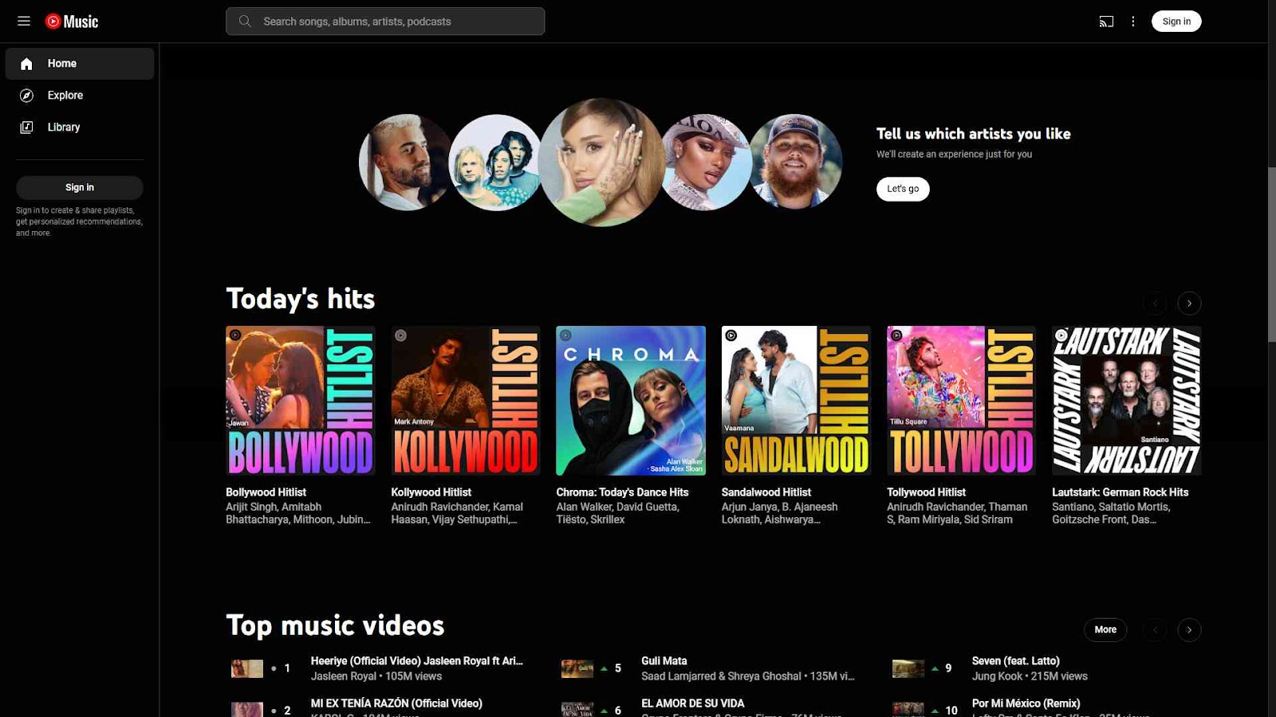Show previous Today's hits playlists
Image resolution: width=1276 pixels, height=717 pixels.
pyautogui.click(x=1156, y=304)
